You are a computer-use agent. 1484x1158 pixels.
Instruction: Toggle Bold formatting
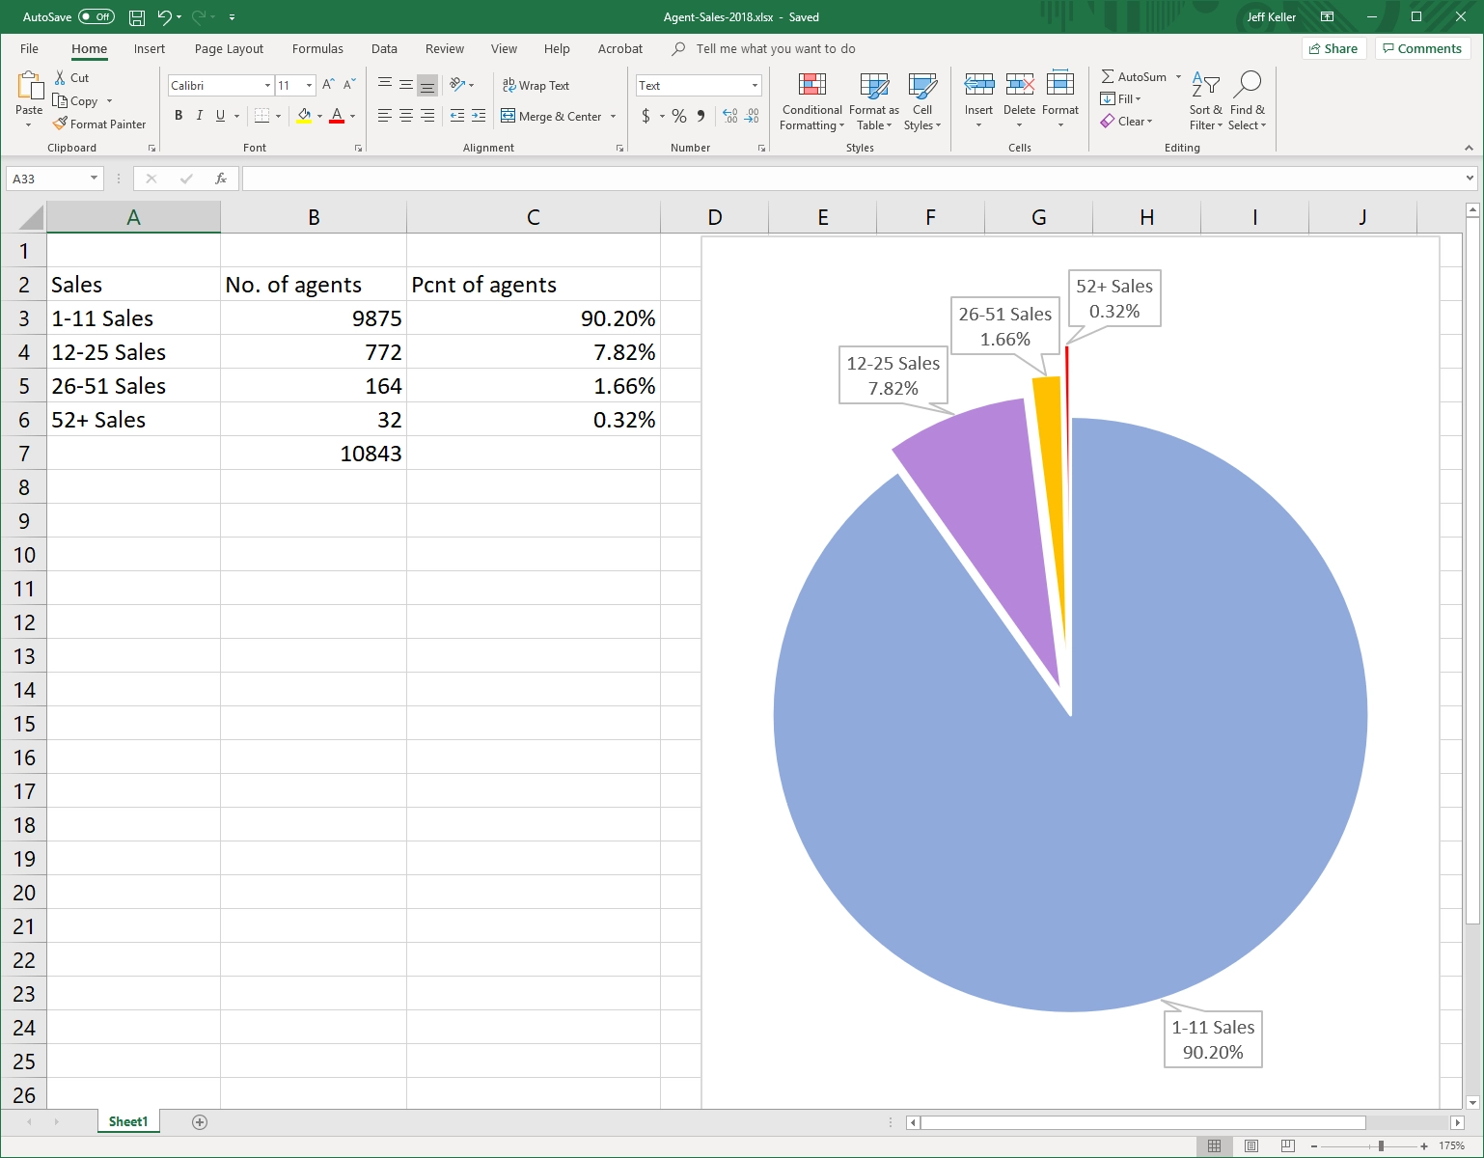coord(179,116)
